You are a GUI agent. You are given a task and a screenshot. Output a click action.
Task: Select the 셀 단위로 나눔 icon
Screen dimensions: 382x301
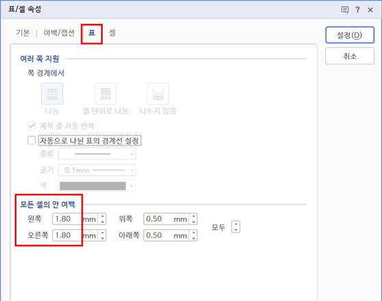click(105, 94)
